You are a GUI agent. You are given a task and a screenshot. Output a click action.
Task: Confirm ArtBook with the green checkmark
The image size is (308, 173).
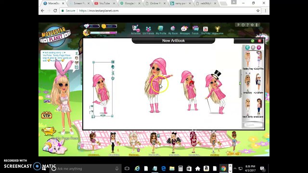pos(252,41)
